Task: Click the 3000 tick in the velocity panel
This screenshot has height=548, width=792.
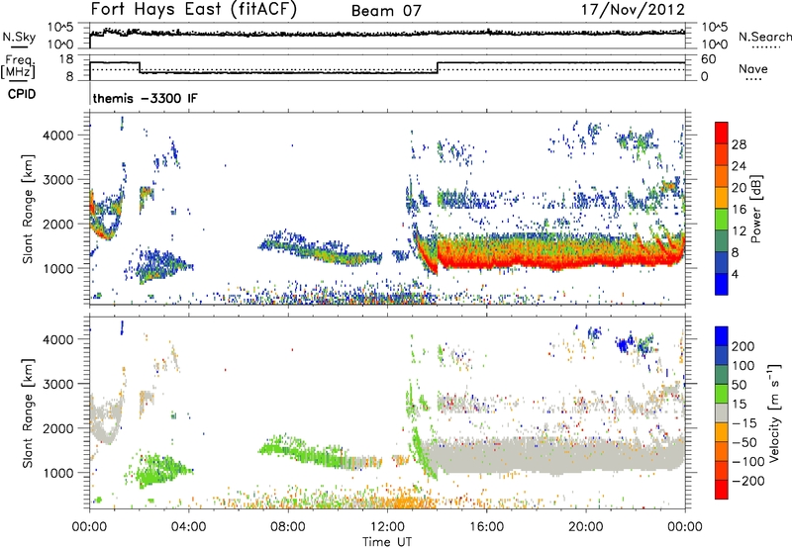Action: coord(58,384)
